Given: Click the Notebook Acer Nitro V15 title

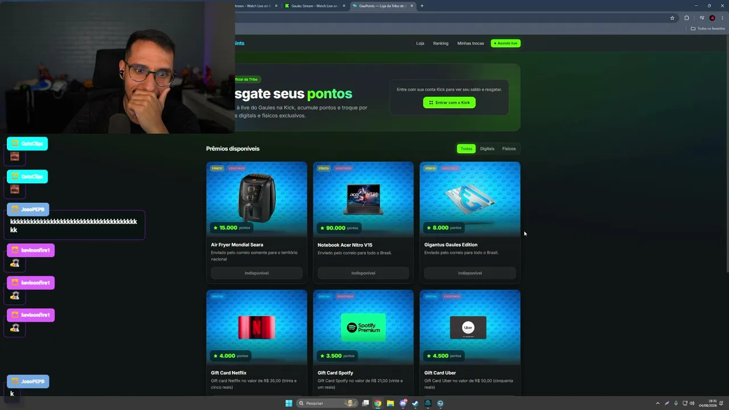Looking at the screenshot, I should point(345,245).
